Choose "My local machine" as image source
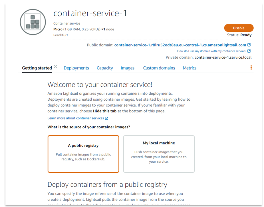264x207 pixels. (159, 154)
